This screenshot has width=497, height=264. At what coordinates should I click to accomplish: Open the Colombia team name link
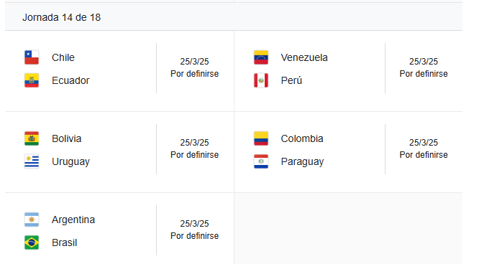(302, 138)
